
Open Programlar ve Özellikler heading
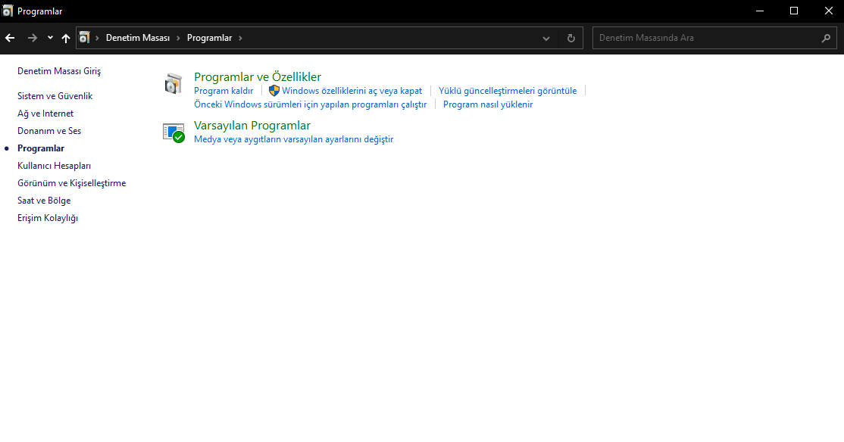pyautogui.click(x=258, y=77)
